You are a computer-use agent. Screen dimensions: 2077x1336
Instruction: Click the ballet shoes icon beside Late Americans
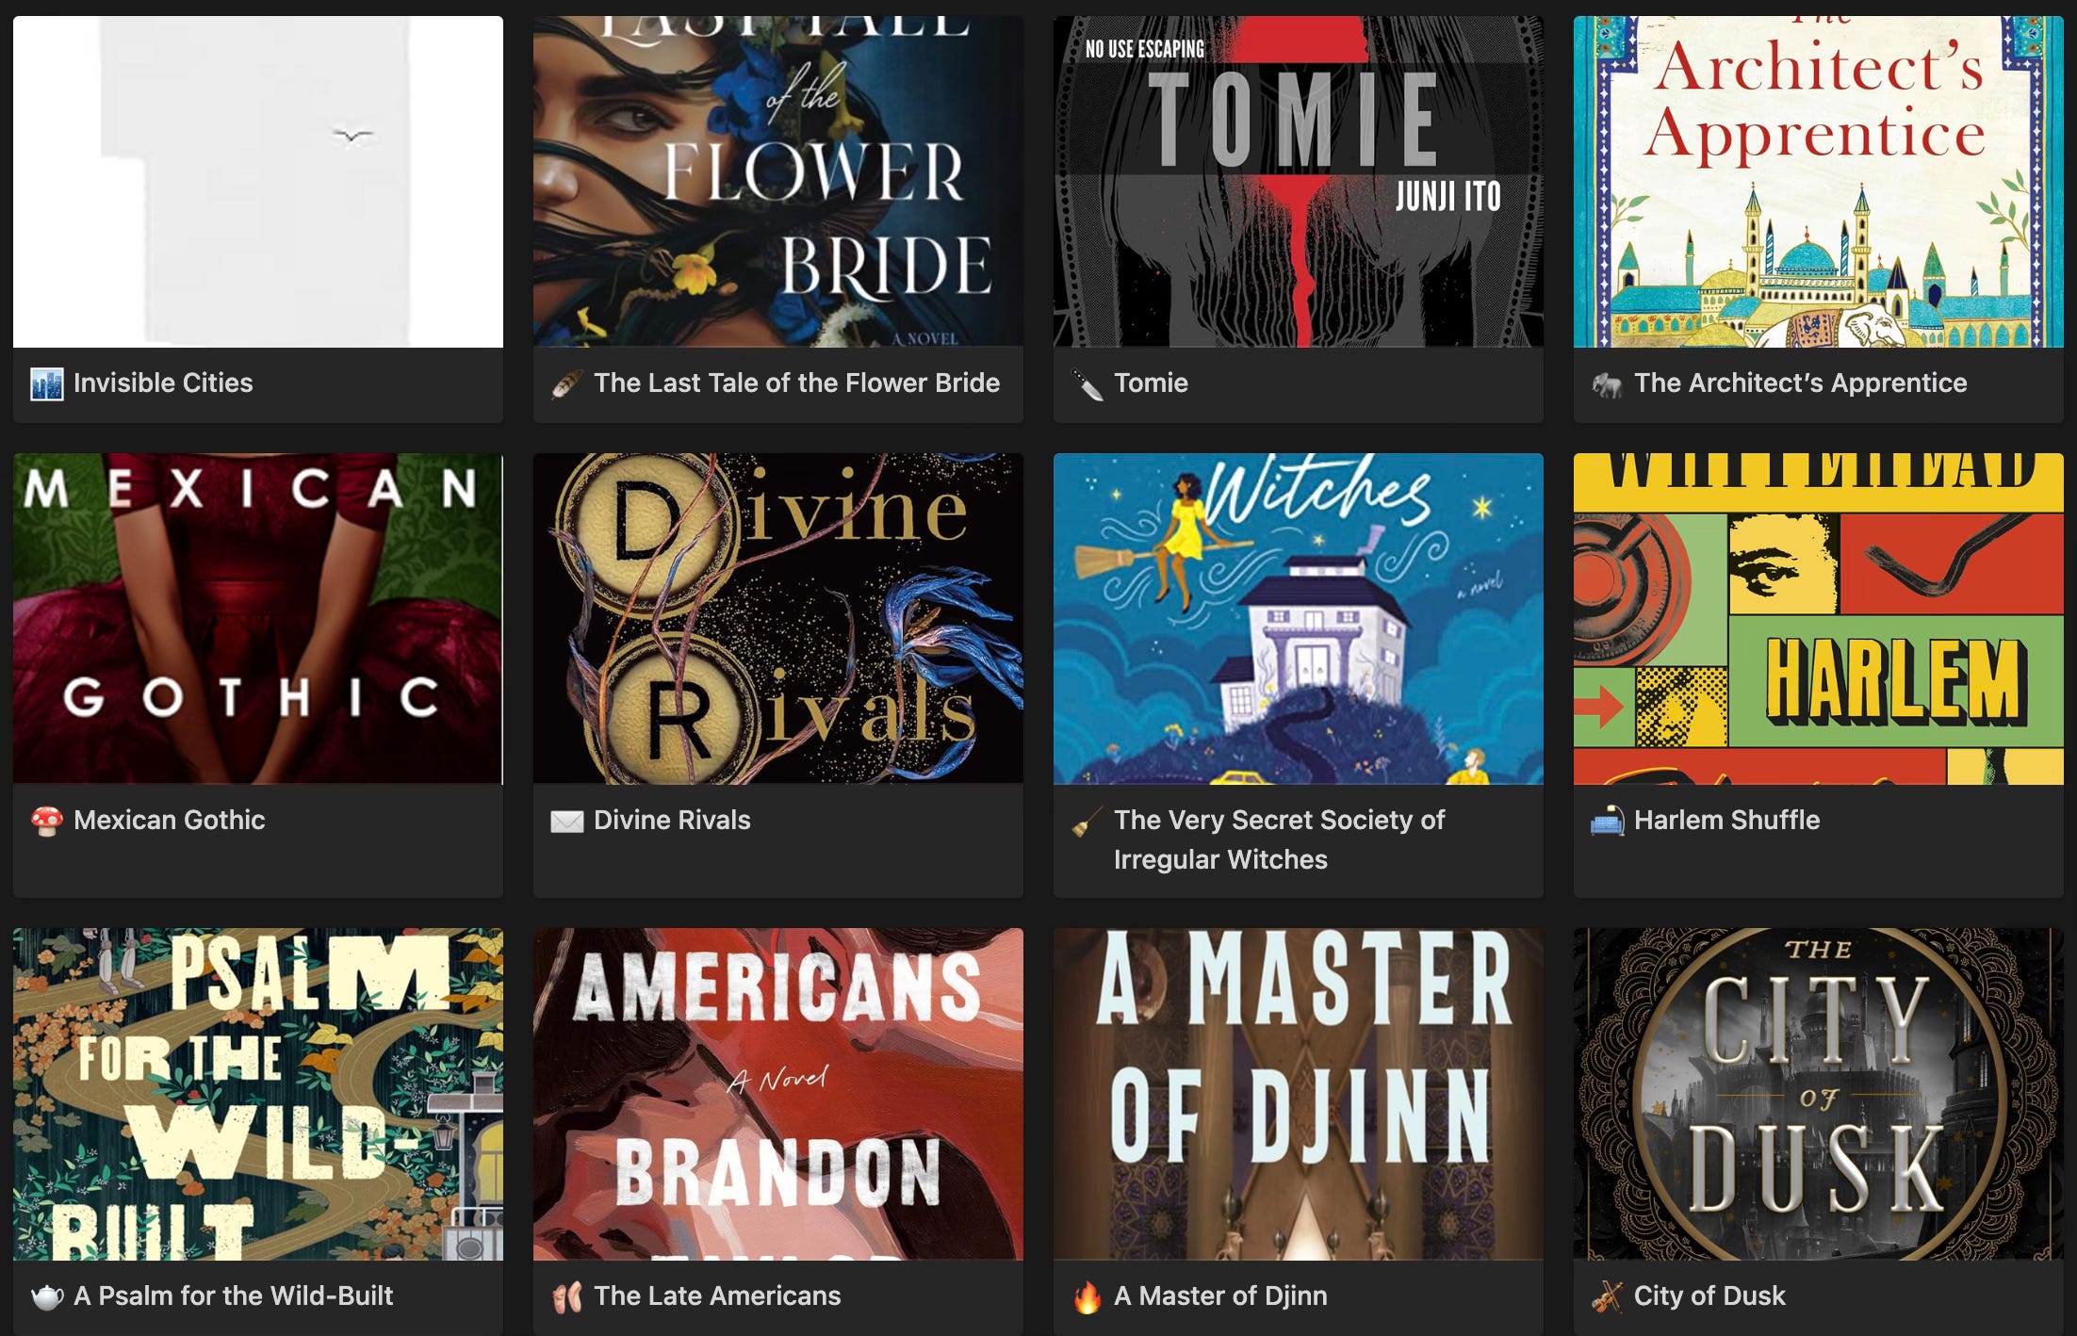(566, 1296)
